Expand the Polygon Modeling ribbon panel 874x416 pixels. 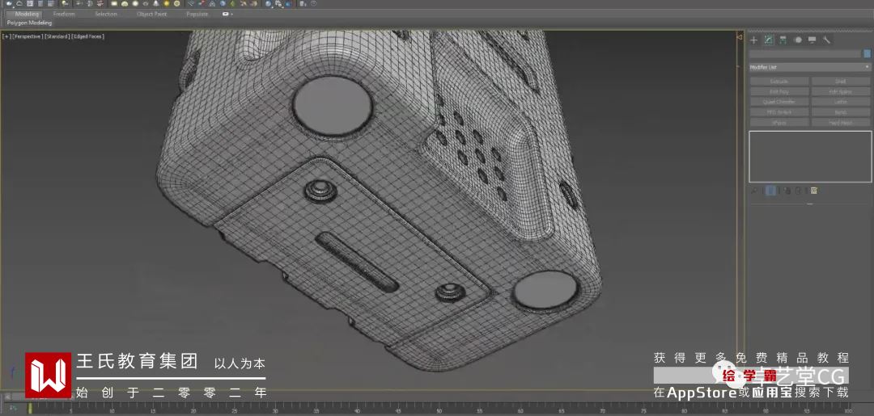pos(30,23)
